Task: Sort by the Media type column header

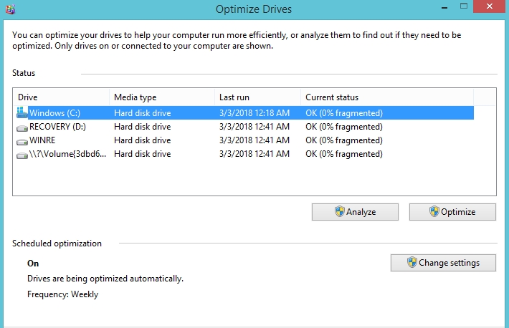Action: tap(161, 97)
